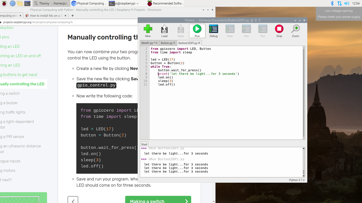The width and height of the screenshot is (362, 203).
Task: Click the 'while True:' line in editor
Action: point(161,67)
